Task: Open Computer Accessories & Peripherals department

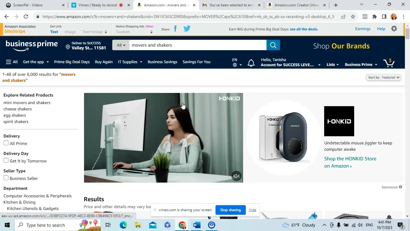Action: pyautogui.click(x=38, y=196)
